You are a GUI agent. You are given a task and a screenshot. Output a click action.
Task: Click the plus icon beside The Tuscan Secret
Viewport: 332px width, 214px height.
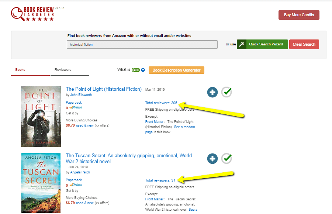[x=212, y=159]
